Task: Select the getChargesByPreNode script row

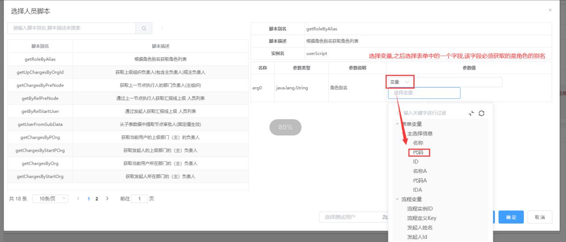Action: point(128,85)
